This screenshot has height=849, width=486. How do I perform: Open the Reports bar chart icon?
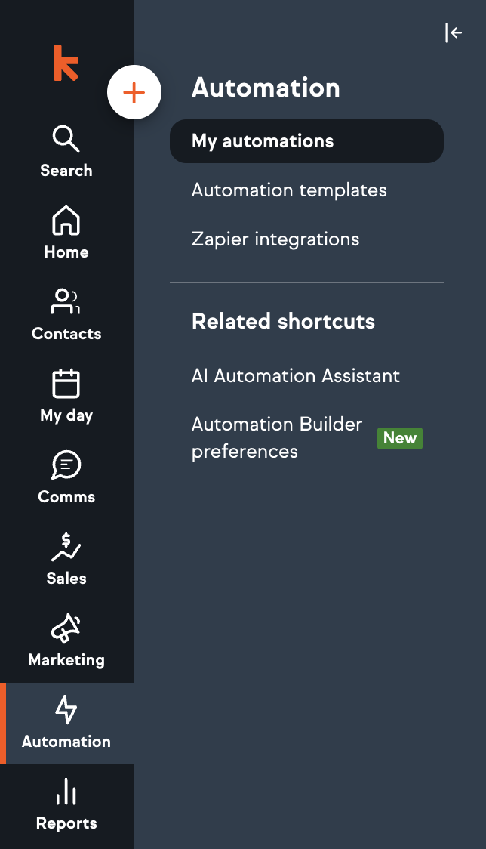pyautogui.click(x=66, y=792)
